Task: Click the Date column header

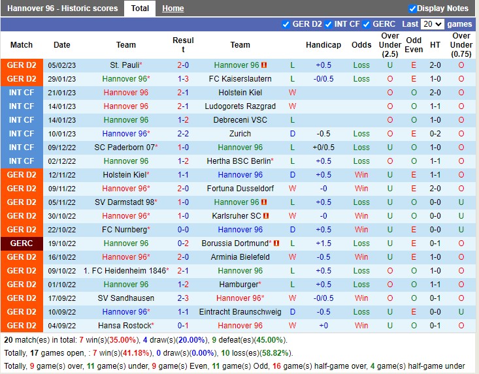Action: click(61, 45)
